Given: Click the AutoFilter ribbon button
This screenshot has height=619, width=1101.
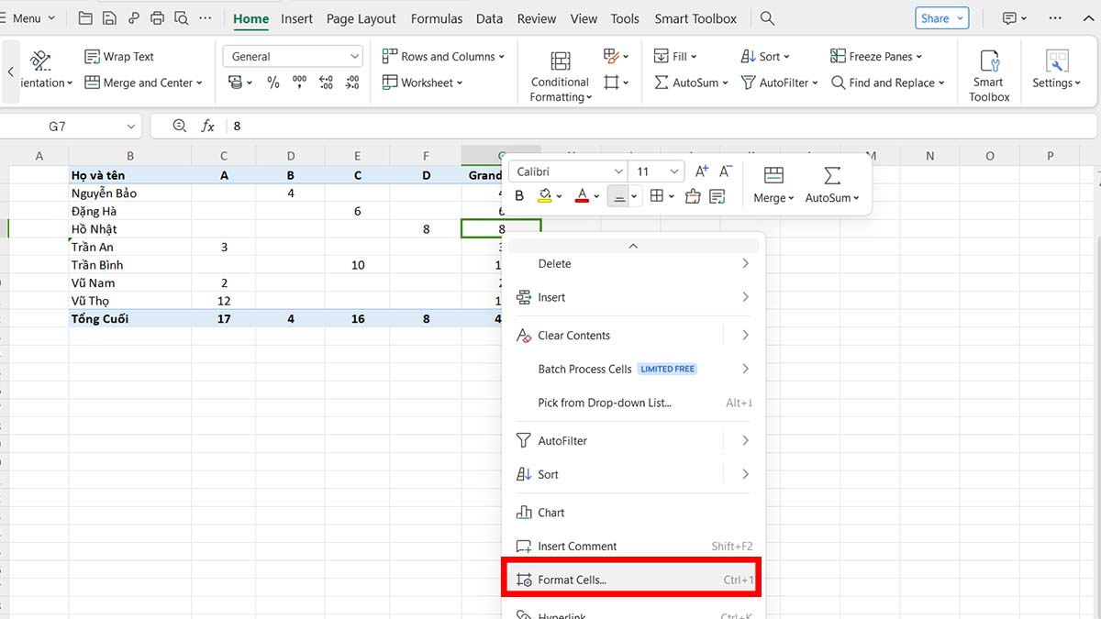Looking at the screenshot, I should (780, 83).
